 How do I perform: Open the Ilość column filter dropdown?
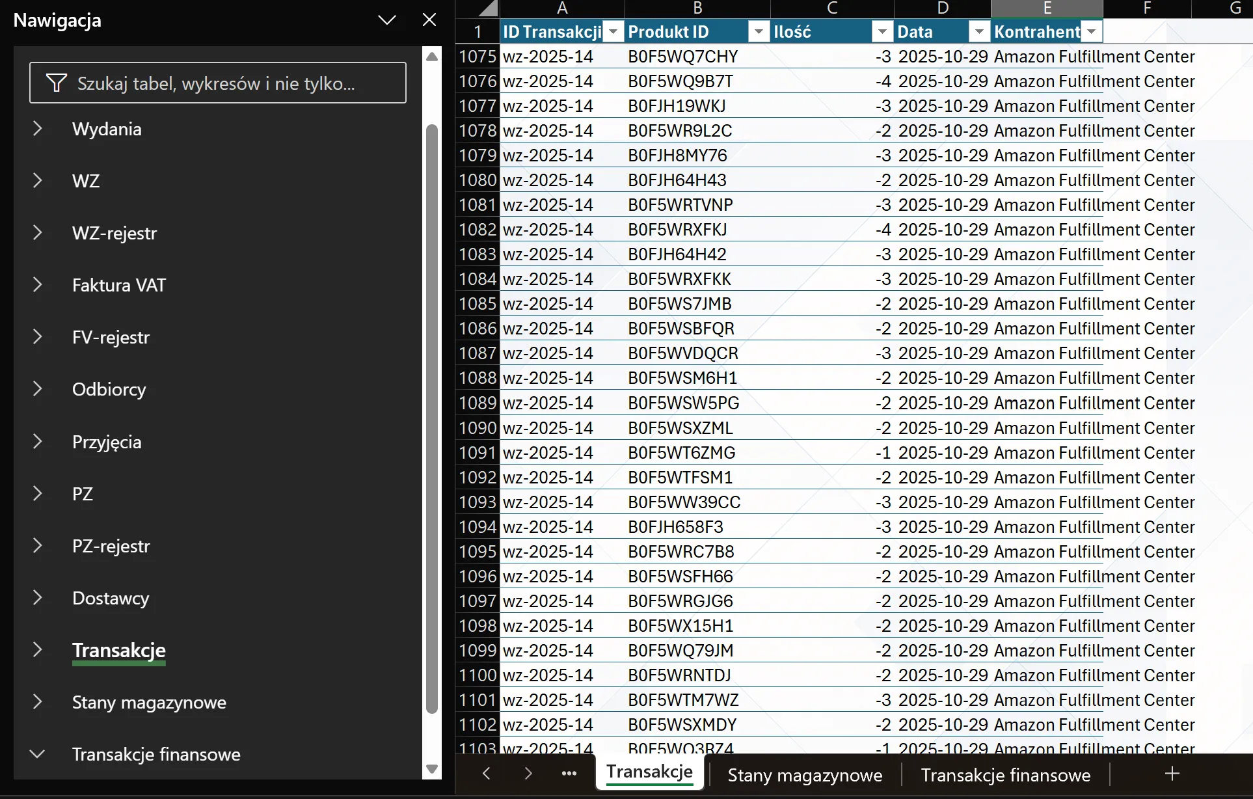coord(882,31)
